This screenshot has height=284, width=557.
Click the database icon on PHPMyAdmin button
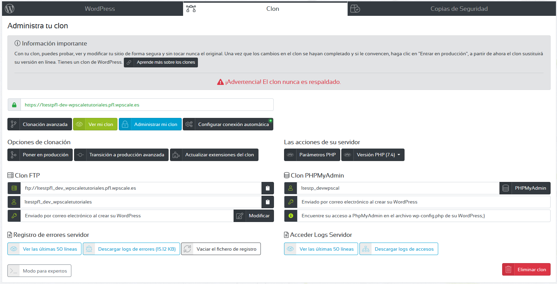coord(506,188)
